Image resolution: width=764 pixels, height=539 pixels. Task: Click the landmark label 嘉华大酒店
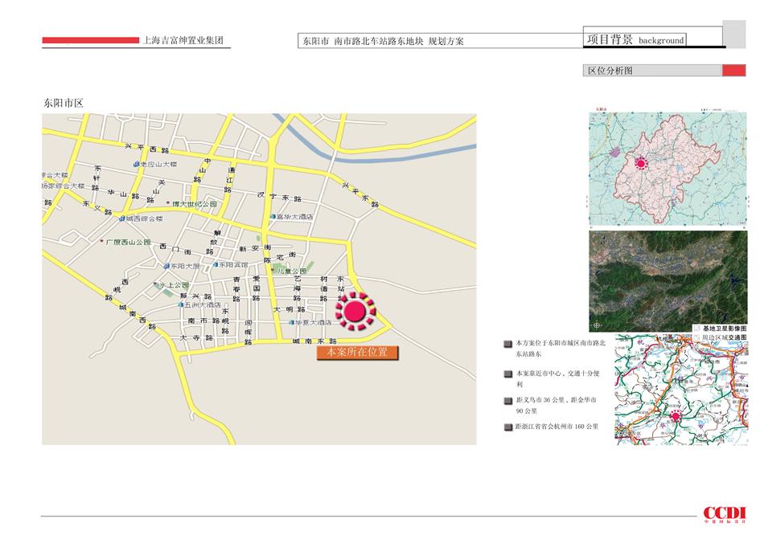coord(295,217)
